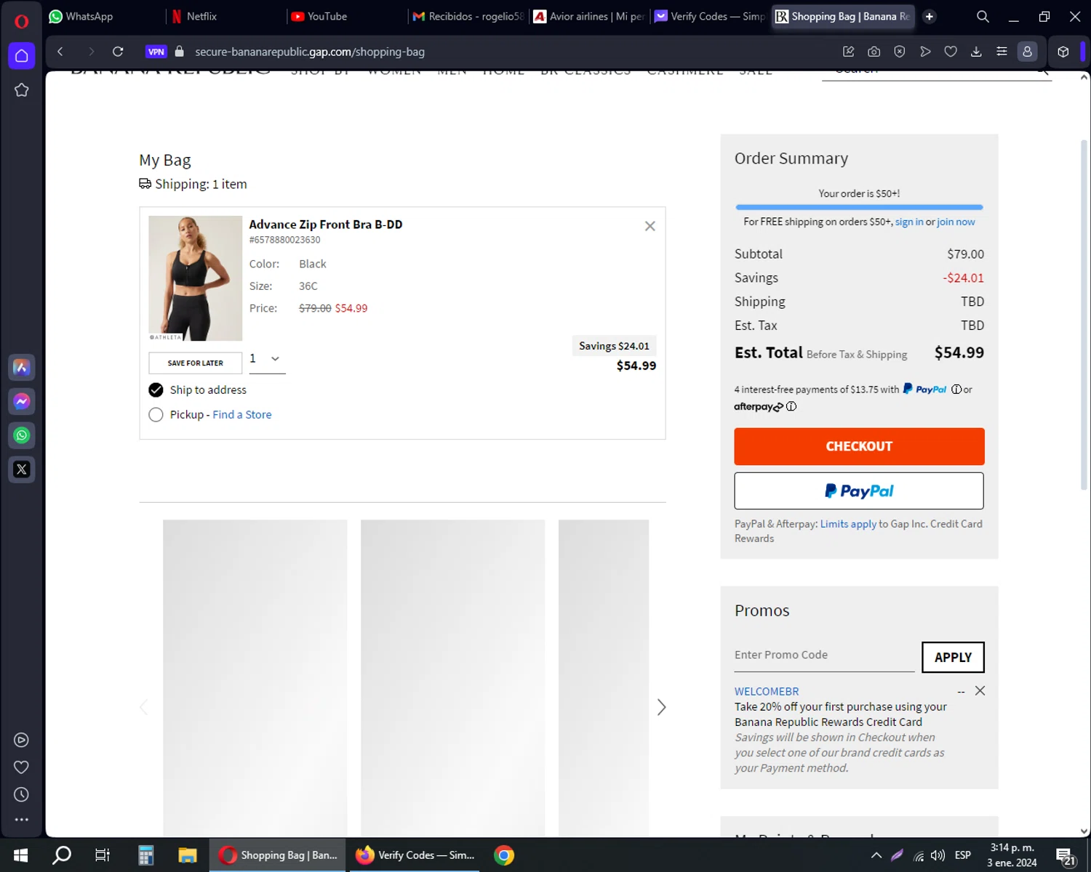Pay with the PayPal button
The height and width of the screenshot is (872, 1091).
(859, 491)
